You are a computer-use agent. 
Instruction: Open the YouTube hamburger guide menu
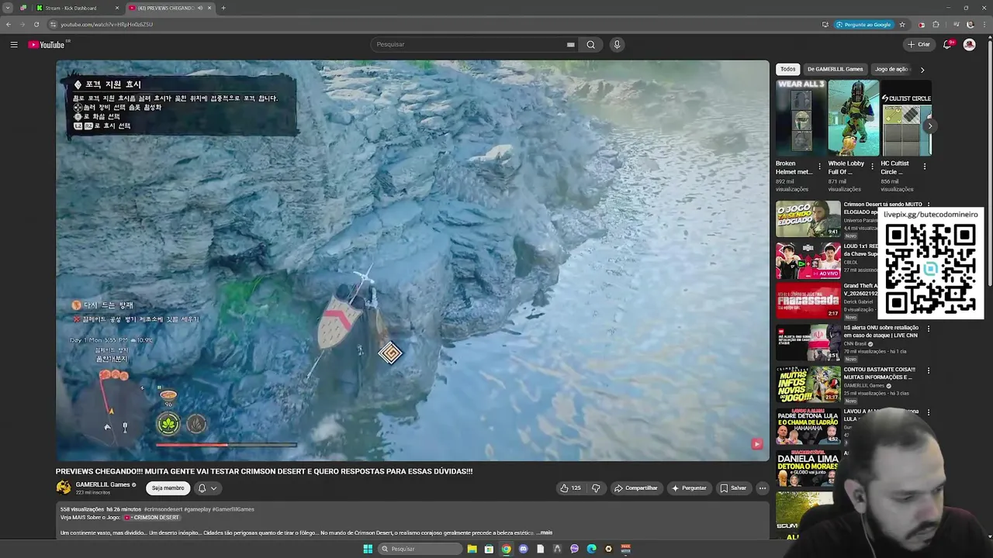pyautogui.click(x=14, y=44)
